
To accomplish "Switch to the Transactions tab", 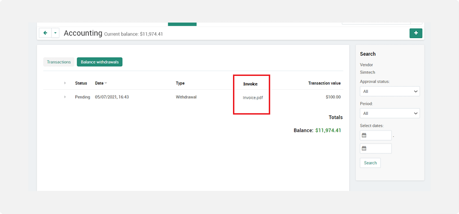I will tap(59, 62).
